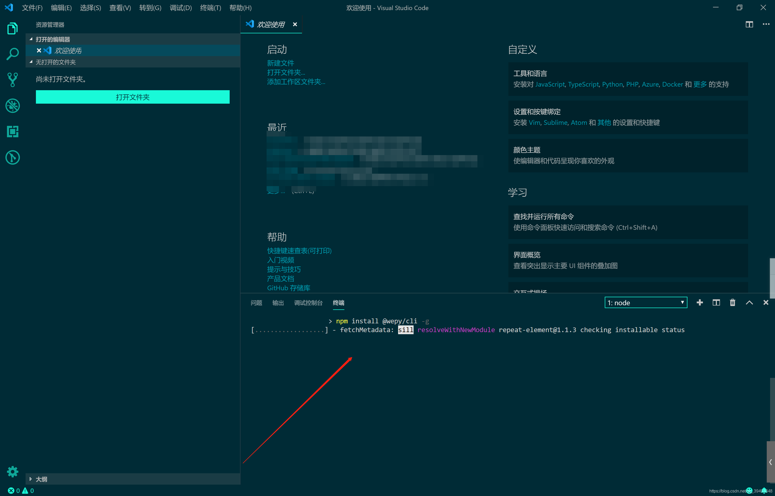Click the welcome page vertical scrollbar
Screen dimensions: 775x496
point(772,278)
